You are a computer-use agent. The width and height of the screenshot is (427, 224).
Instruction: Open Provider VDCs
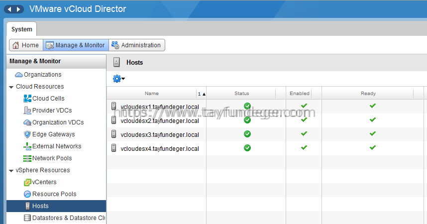pos(52,111)
